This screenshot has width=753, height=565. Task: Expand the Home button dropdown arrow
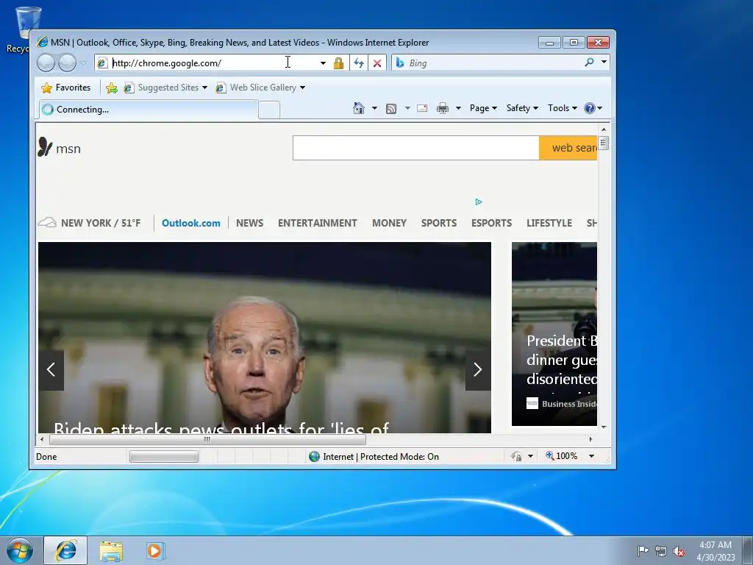tap(374, 108)
